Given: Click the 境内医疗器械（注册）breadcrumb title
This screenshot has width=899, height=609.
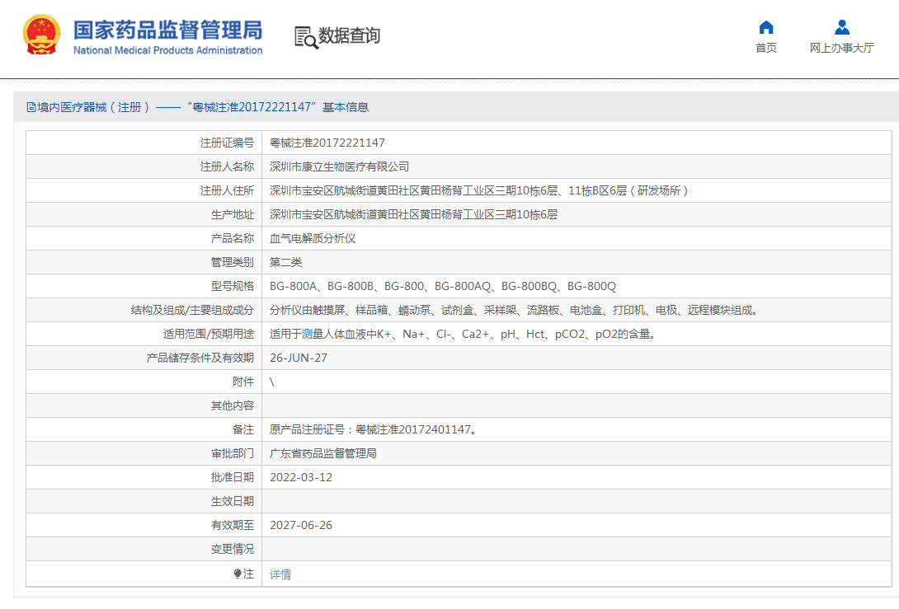Looking at the screenshot, I should [x=94, y=107].
